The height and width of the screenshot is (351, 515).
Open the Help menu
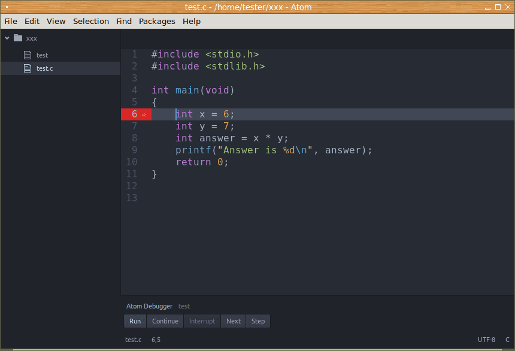192,22
